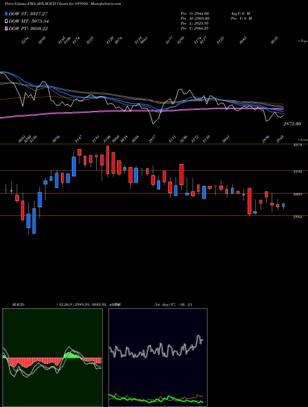Click the large red candlestick touching 2884 line
Screen dimensions: 308x407
point(249,201)
